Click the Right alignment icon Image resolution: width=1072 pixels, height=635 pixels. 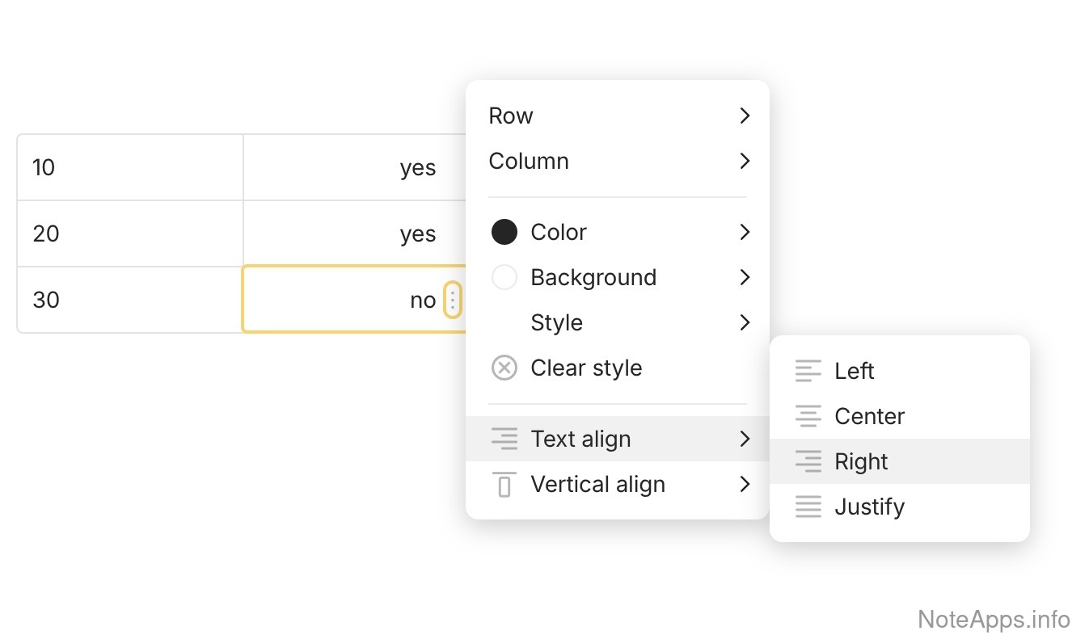(808, 462)
